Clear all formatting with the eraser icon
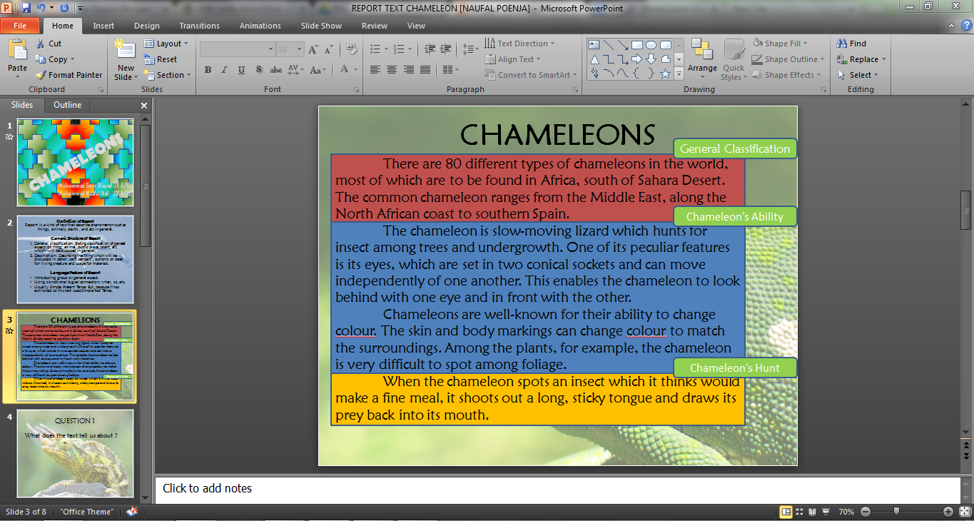Screen dimensions: 974x521 coord(351,49)
